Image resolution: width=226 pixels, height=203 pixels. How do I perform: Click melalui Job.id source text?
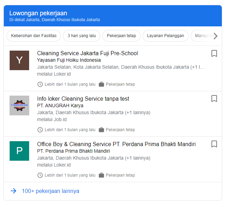52,119
